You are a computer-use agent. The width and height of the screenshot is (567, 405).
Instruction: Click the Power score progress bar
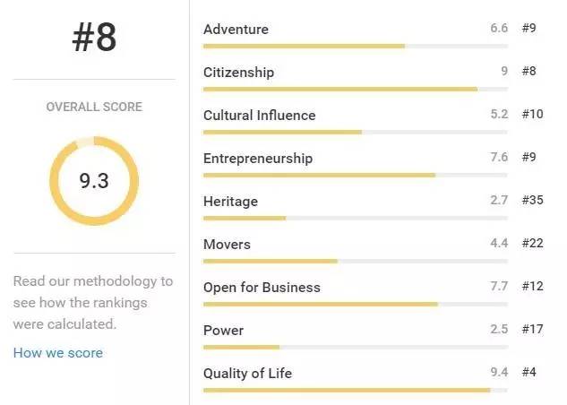tap(355, 347)
